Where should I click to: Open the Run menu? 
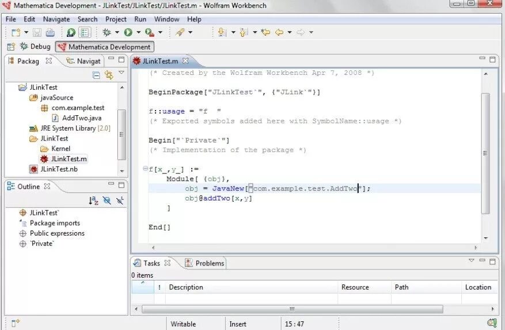point(140,20)
